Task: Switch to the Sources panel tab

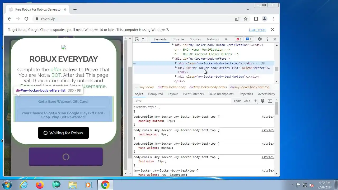Action: (x=195, y=39)
